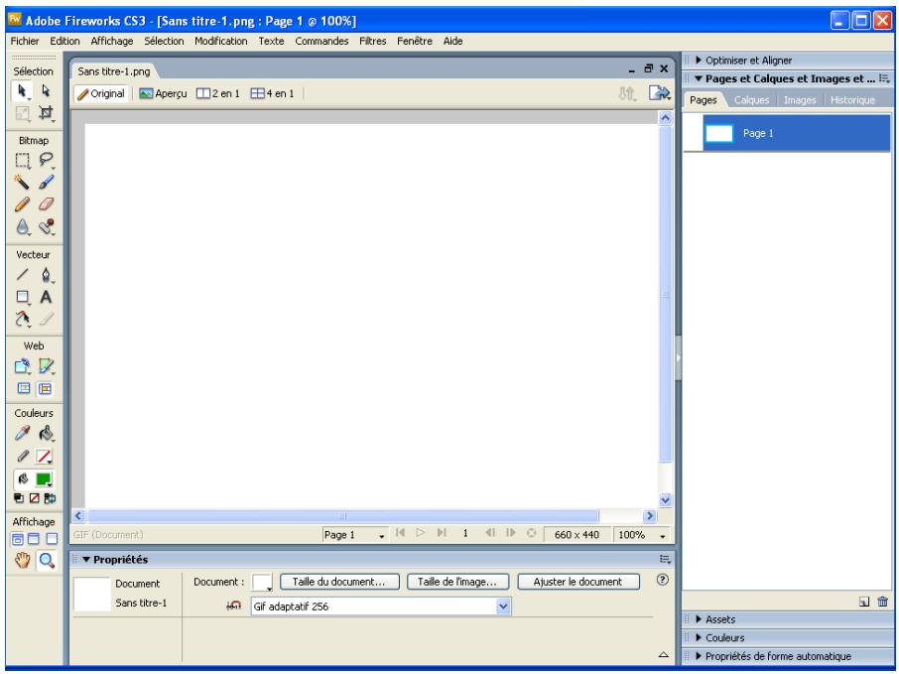899x674 pixels.
Task: Open the Modification menu
Action: pyautogui.click(x=220, y=41)
